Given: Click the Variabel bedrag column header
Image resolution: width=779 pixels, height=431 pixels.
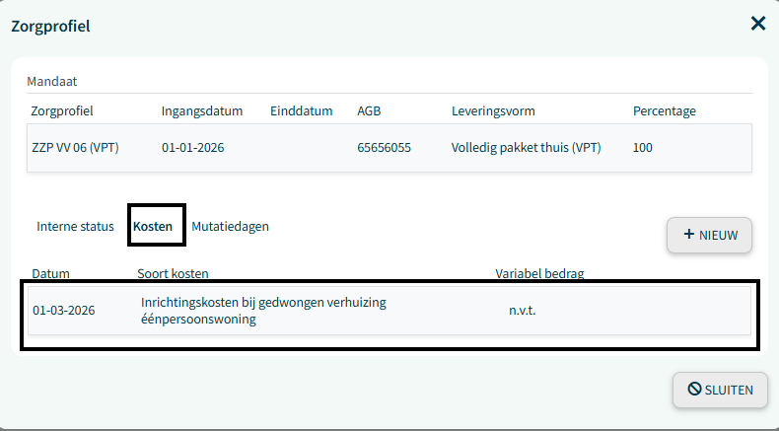Looking at the screenshot, I should (x=546, y=273).
